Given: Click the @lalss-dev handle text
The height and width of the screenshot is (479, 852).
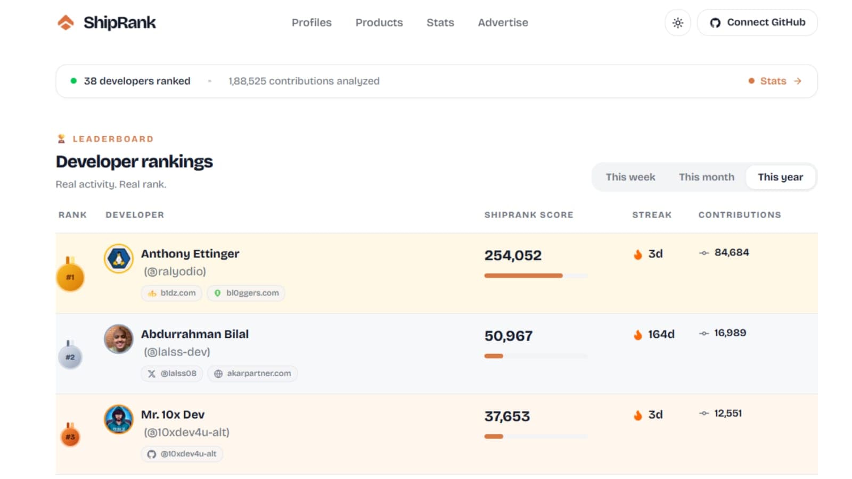Looking at the screenshot, I should point(177,352).
